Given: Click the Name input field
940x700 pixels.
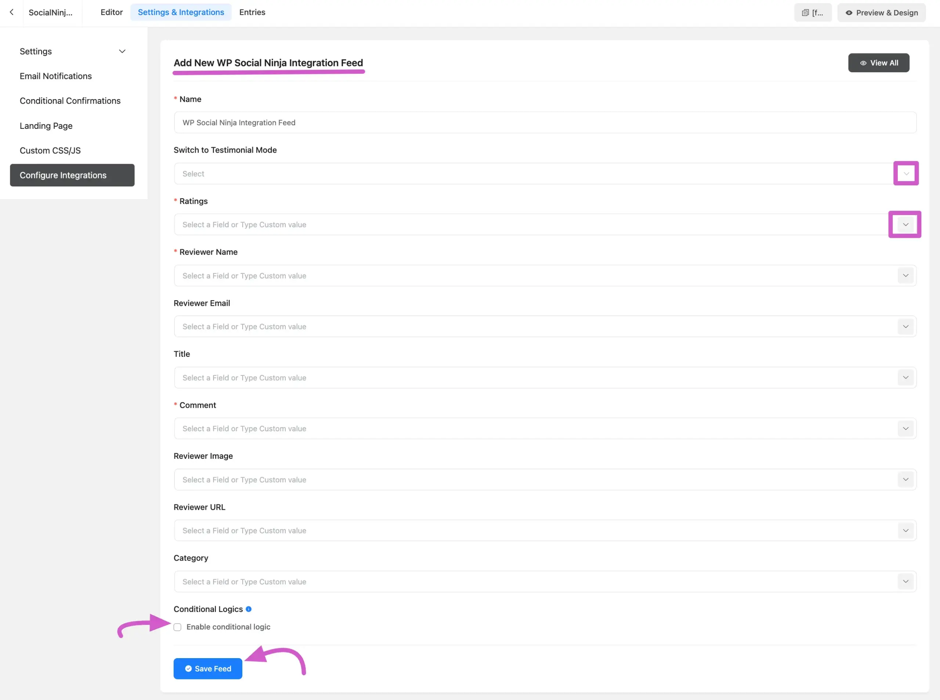Looking at the screenshot, I should [545, 123].
